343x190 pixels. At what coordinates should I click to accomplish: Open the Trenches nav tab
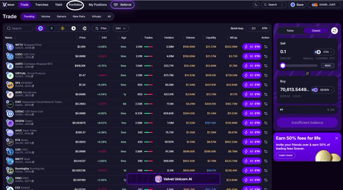pos(41,5)
